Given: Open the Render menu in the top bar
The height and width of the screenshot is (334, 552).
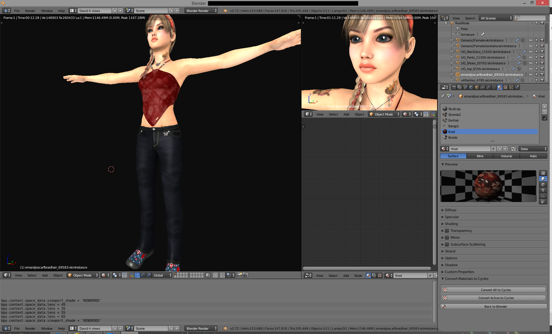Looking at the screenshot, I should [30, 11].
